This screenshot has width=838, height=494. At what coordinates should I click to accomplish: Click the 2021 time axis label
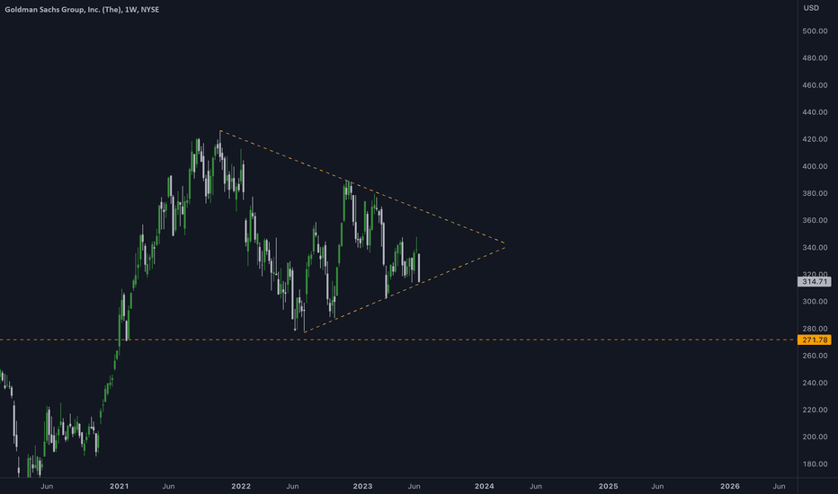(120, 486)
